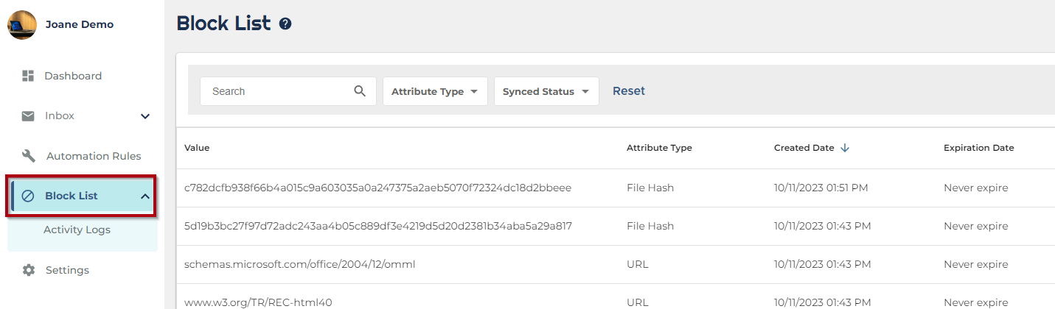
Task: Open Automation Rules from the sidebar
Action: coord(94,156)
